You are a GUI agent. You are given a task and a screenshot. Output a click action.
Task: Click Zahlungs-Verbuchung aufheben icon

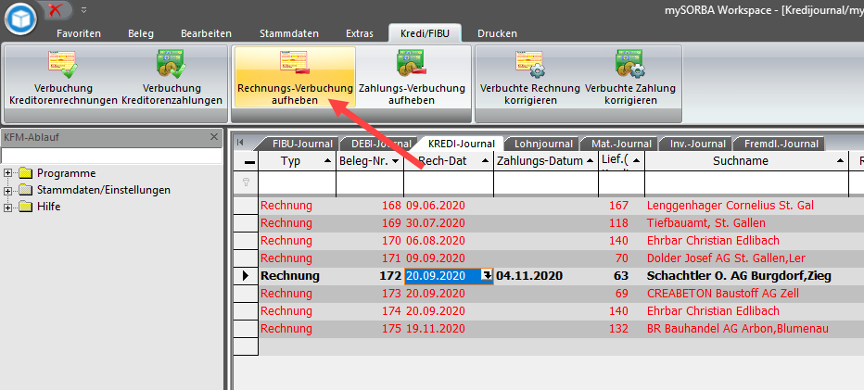pyautogui.click(x=412, y=63)
